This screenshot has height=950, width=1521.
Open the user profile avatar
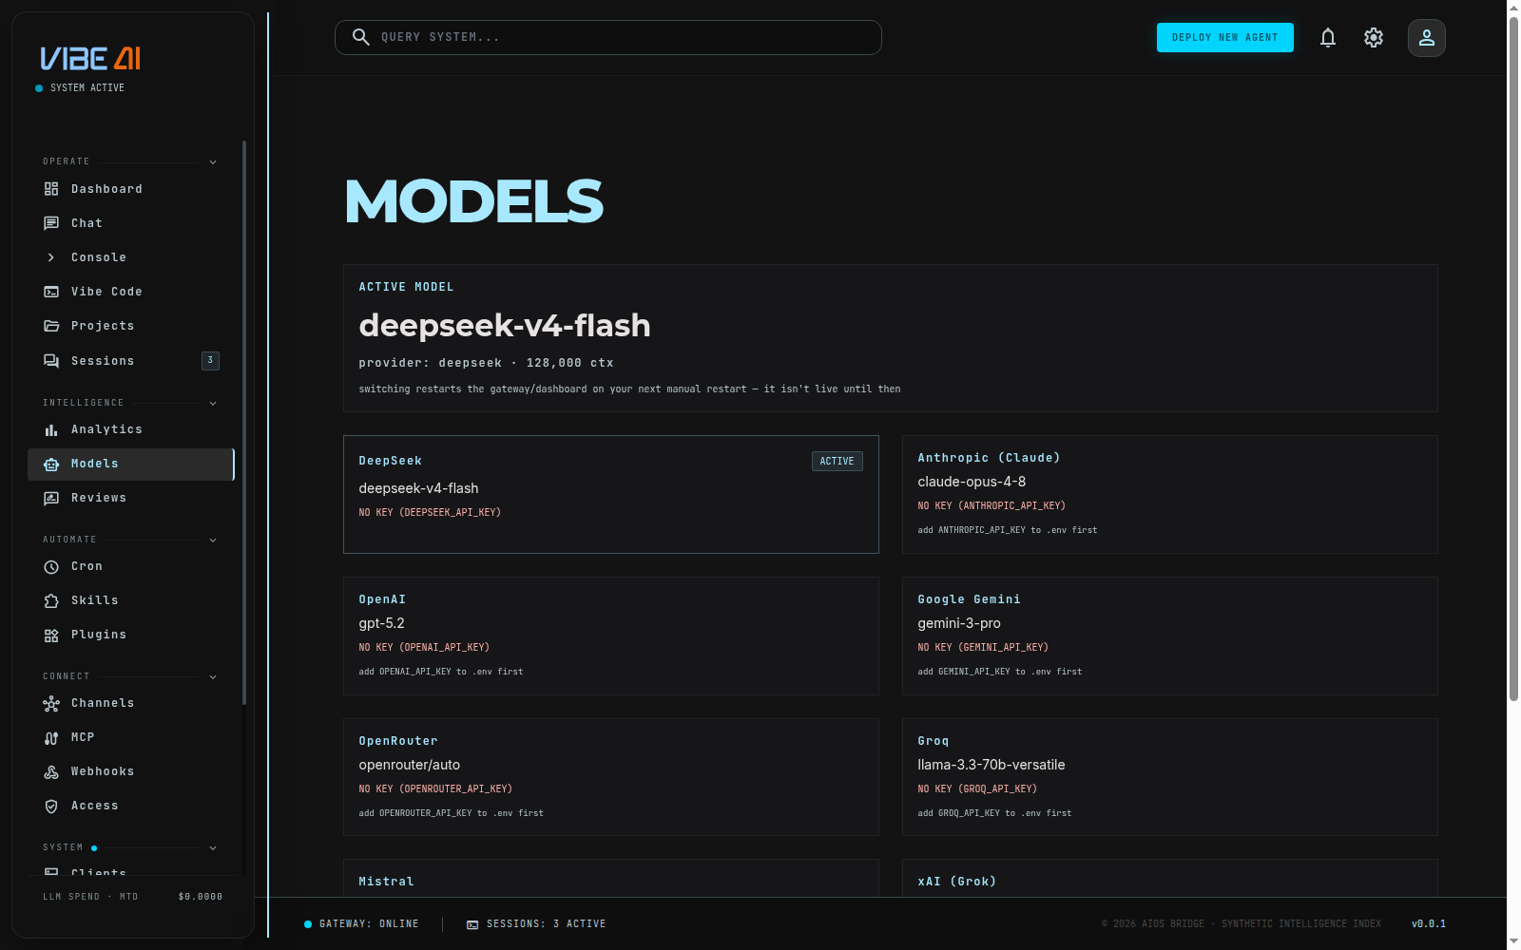click(x=1427, y=38)
